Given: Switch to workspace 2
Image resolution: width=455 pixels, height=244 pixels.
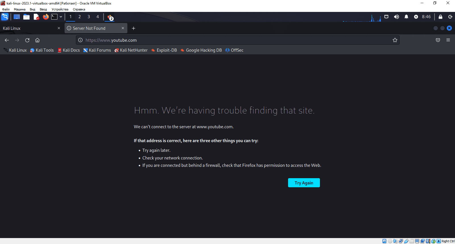Looking at the screenshot, I should click(x=80, y=17).
